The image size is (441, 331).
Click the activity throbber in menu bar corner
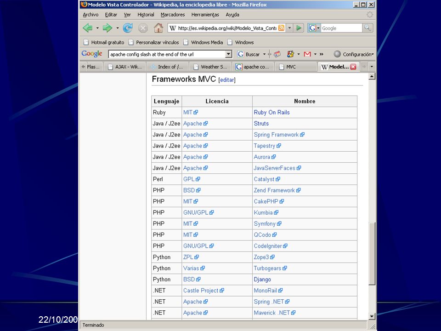pyautogui.click(x=370, y=15)
